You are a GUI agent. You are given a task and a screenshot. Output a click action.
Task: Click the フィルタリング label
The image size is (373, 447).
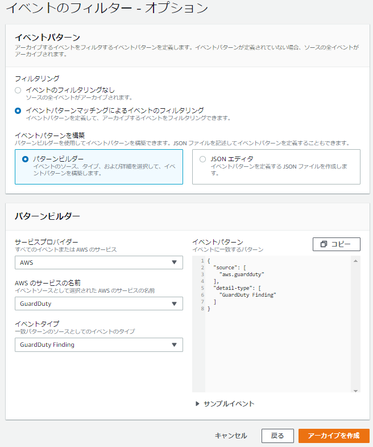pos(37,78)
